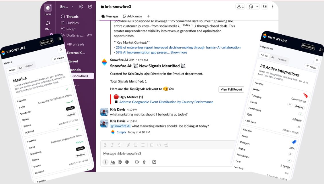
Task: Toggle the Aa formatting toolbar
Action: click(113, 162)
